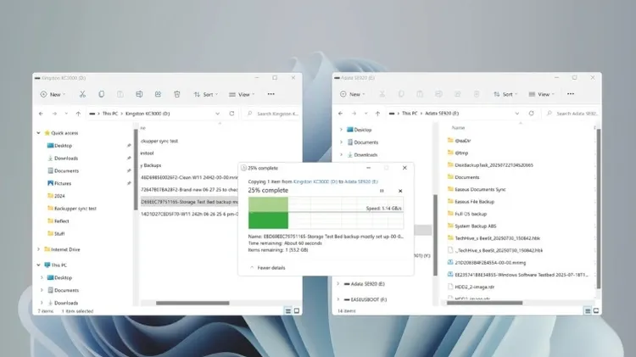Expand Desktop node in Adata window sidebar
636x357 pixels.
pos(340,130)
